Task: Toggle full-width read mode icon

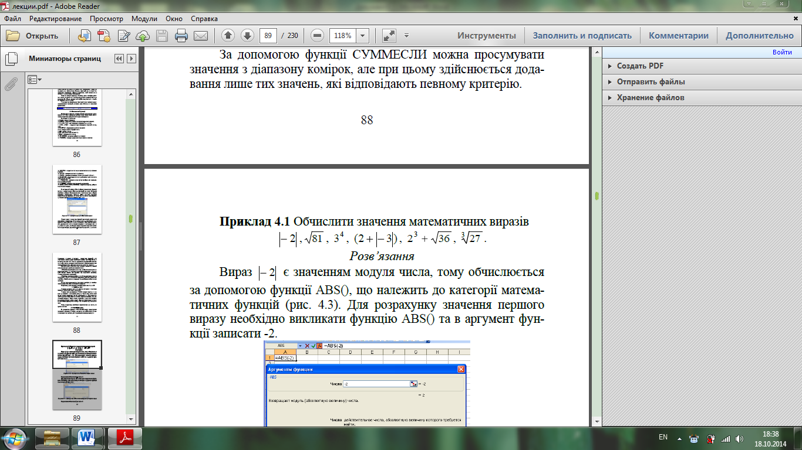Action: (389, 36)
